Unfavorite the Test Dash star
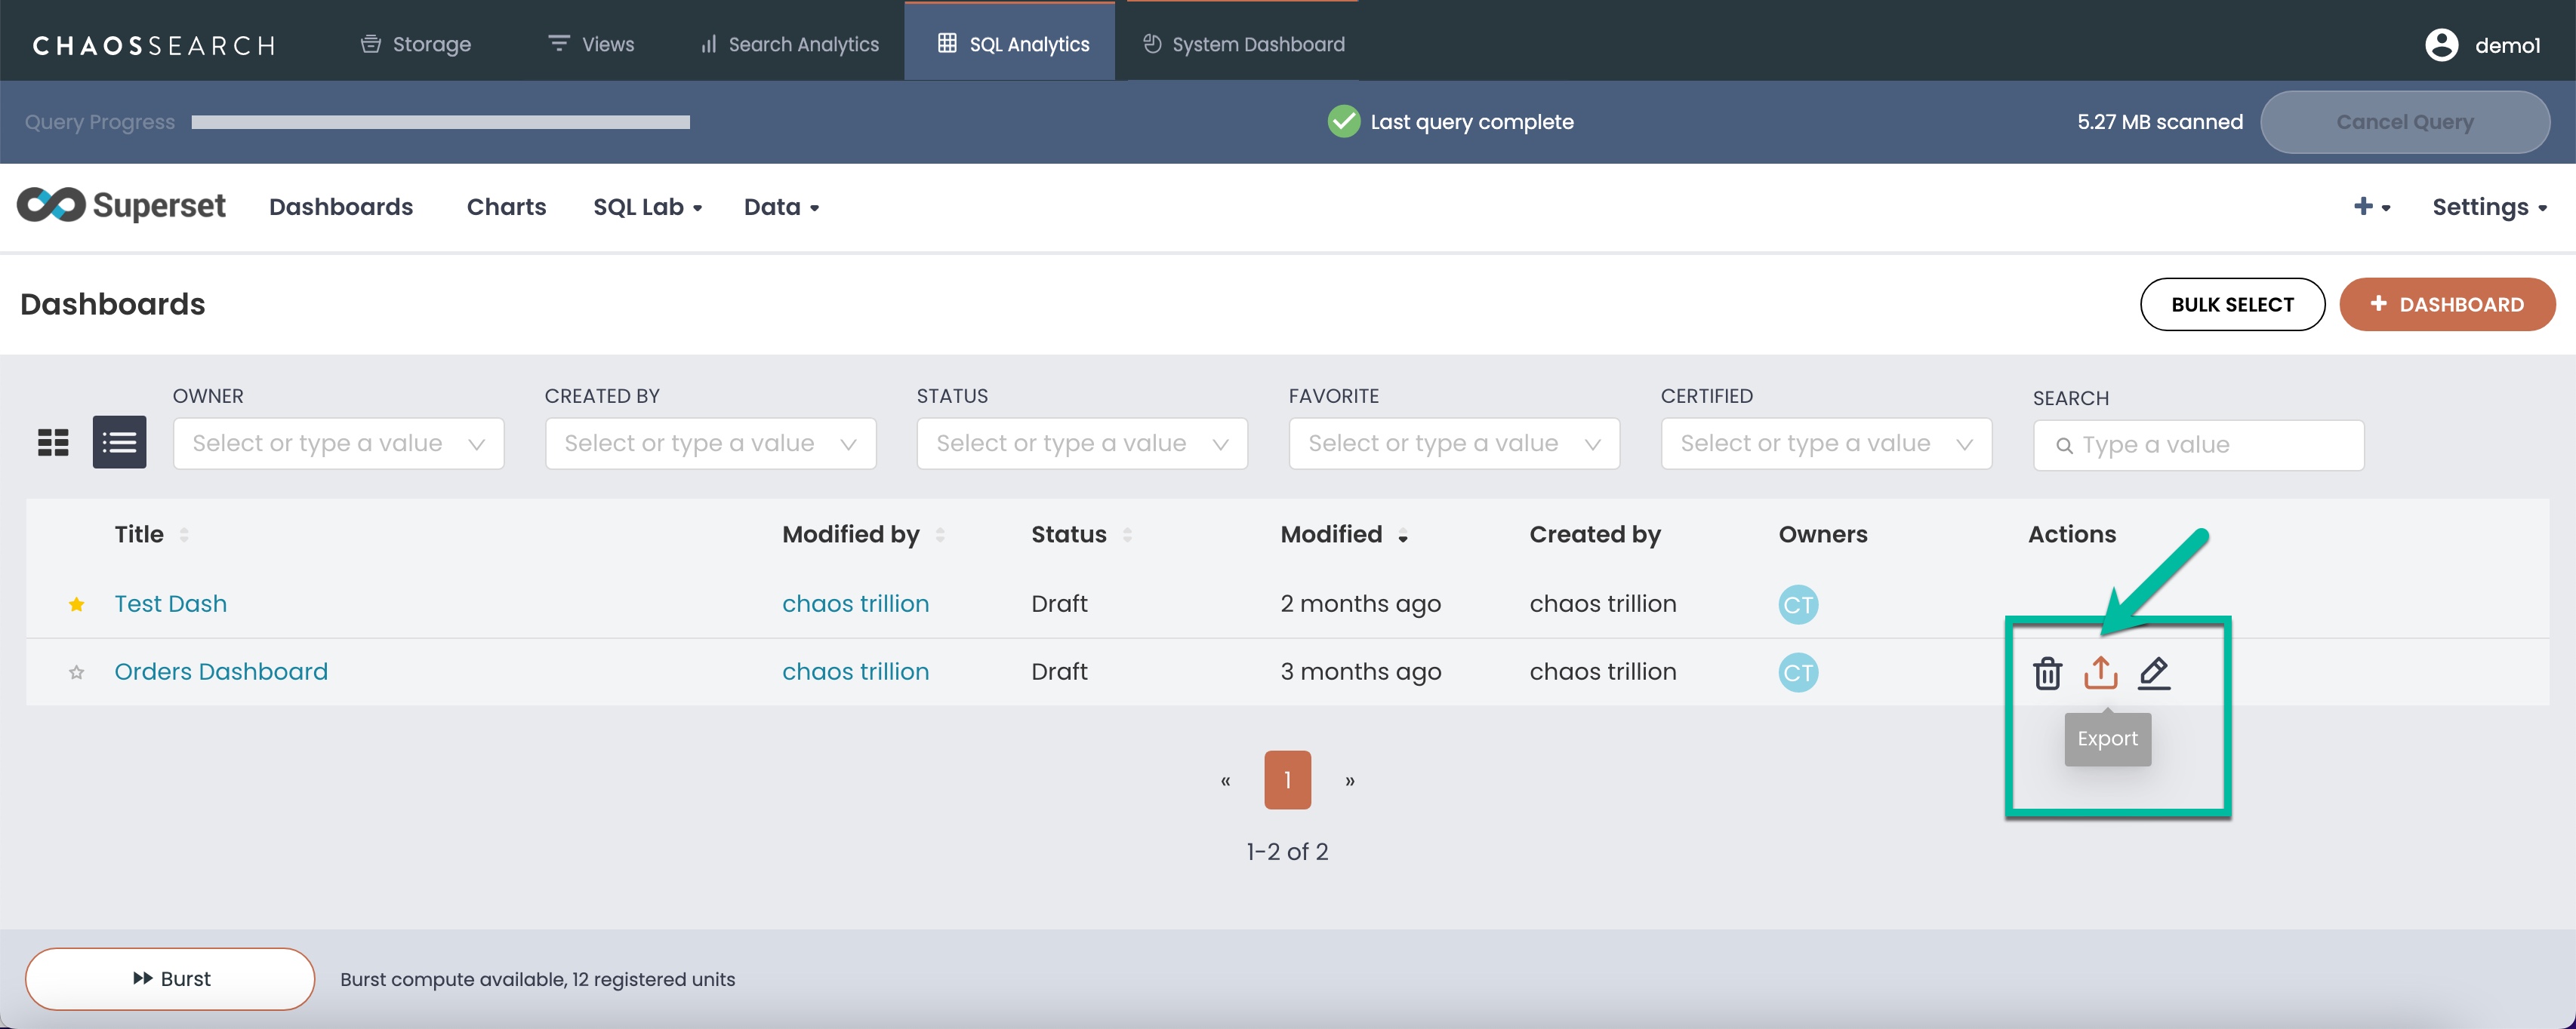The image size is (2576, 1029). pos(76,604)
